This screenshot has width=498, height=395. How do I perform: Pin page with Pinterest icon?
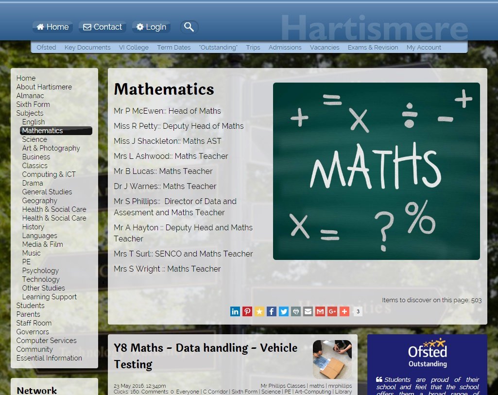pos(247,311)
